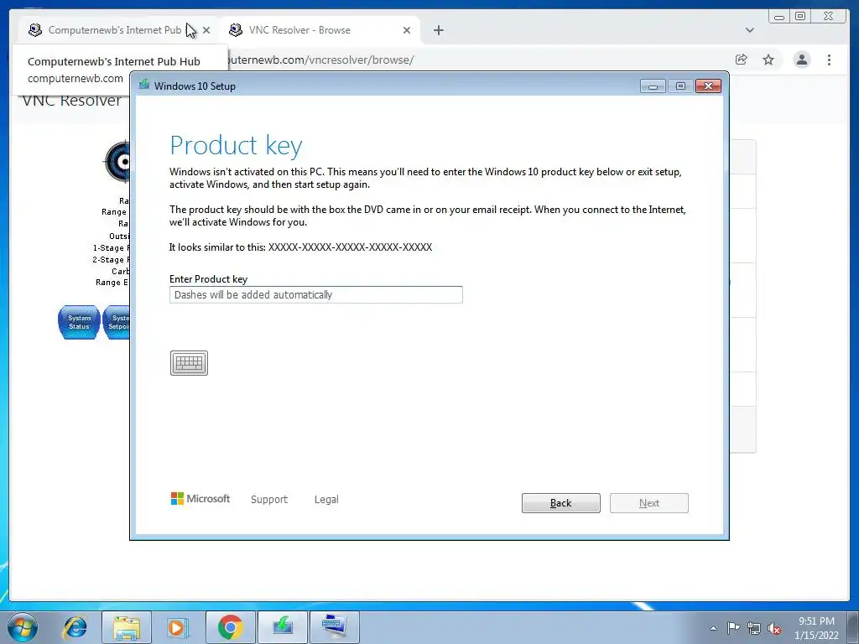Image resolution: width=859 pixels, height=644 pixels.
Task: Restore the Chrome browser window
Action: (800, 17)
